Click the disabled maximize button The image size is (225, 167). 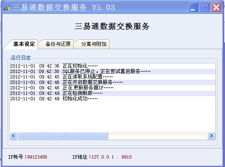pos(205,7)
